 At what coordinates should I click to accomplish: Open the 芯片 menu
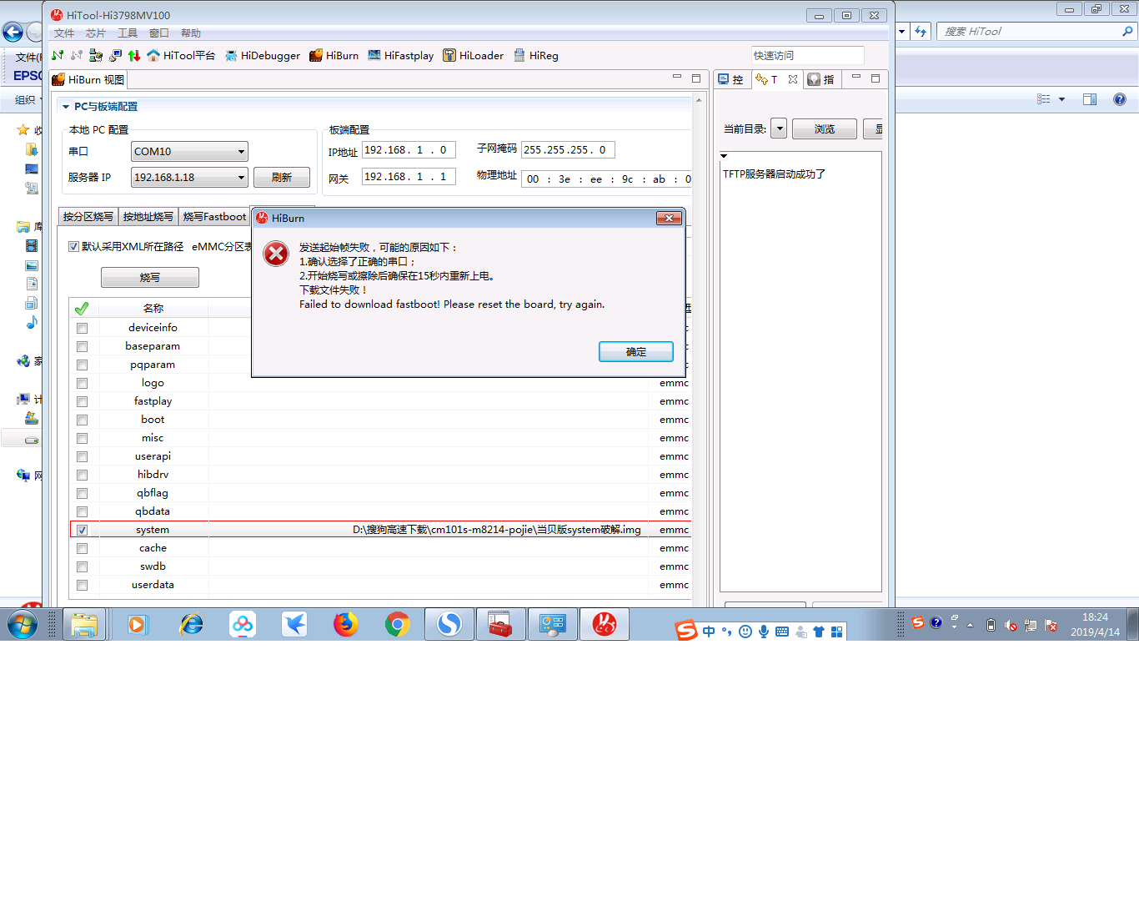pyautogui.click(x=96, y=33)
